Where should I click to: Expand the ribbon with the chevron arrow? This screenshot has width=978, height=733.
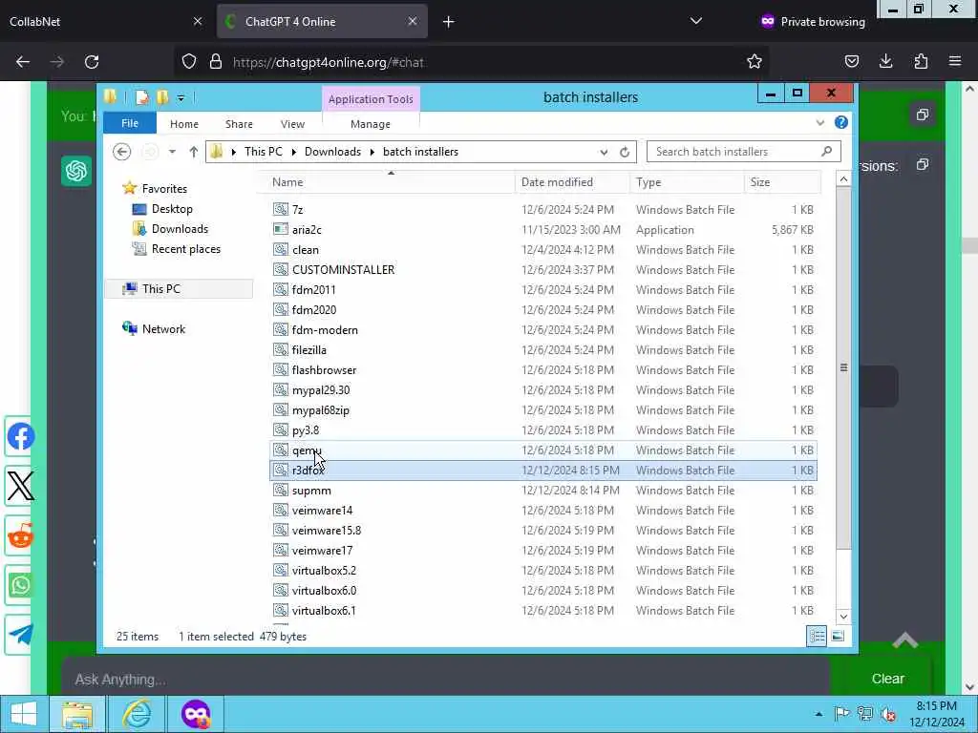(x=820, y=123)
